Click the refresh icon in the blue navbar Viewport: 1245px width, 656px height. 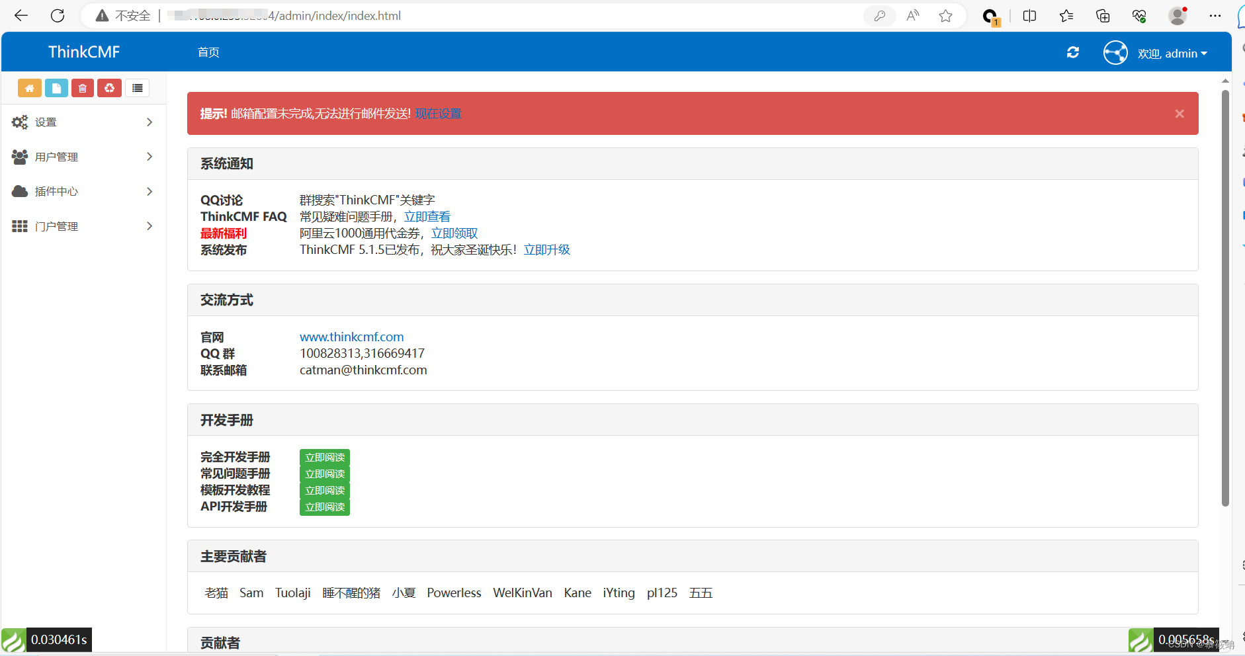click(x=1073, y=52)
